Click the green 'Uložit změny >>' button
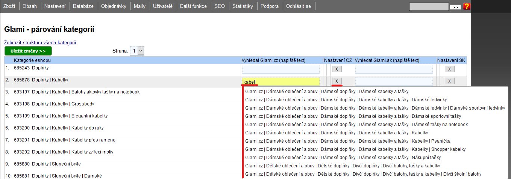Screen dimensions: 511x179 (28, 51)
